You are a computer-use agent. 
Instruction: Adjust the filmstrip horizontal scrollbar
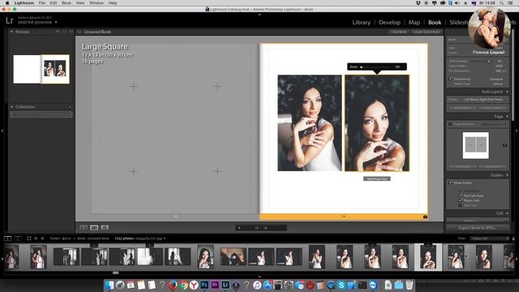click(115, 273)
